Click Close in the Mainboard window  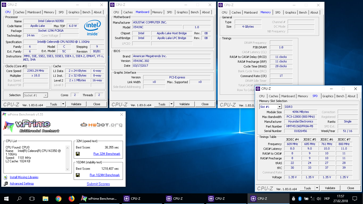[205, 104]
